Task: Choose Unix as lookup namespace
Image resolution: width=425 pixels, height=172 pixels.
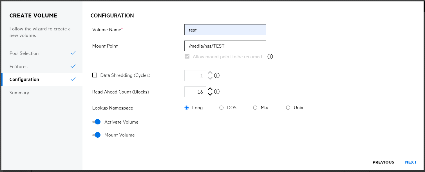Action: 288,108
